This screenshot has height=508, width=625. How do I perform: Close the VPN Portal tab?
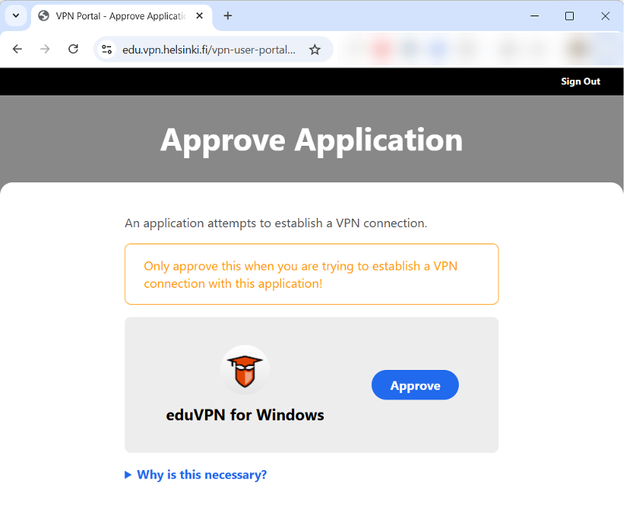(x=200, y=16)
